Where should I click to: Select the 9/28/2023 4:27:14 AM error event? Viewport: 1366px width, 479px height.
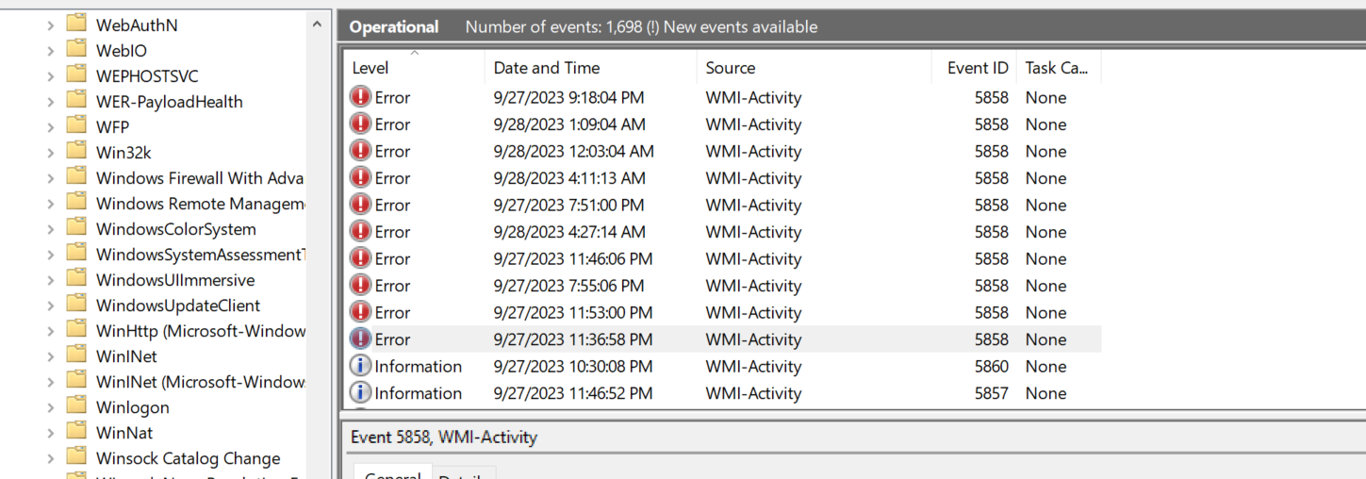pyautogui.click(x=722, y=231)
